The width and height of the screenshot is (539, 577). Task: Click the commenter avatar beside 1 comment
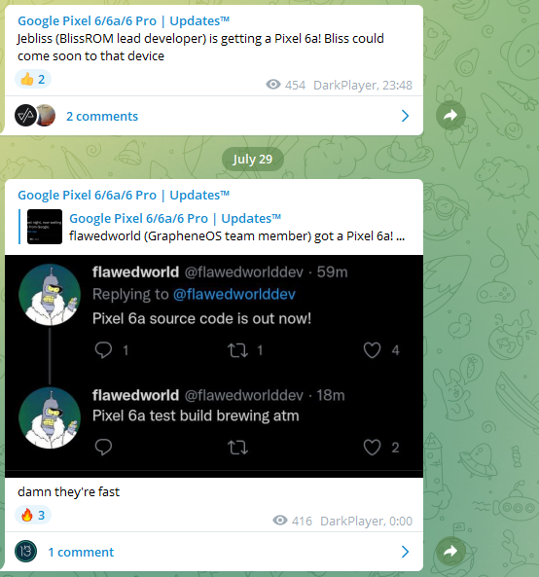point(25,552)
